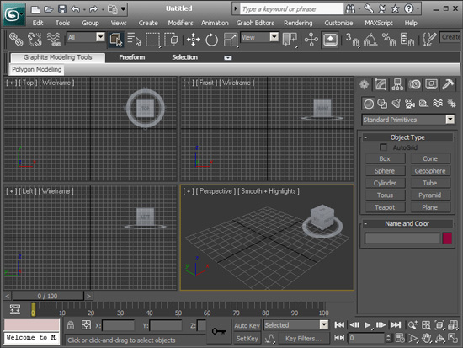463x348 pixels.
Task: Toggle the Spinner Snap button
Action: [407, 40]
